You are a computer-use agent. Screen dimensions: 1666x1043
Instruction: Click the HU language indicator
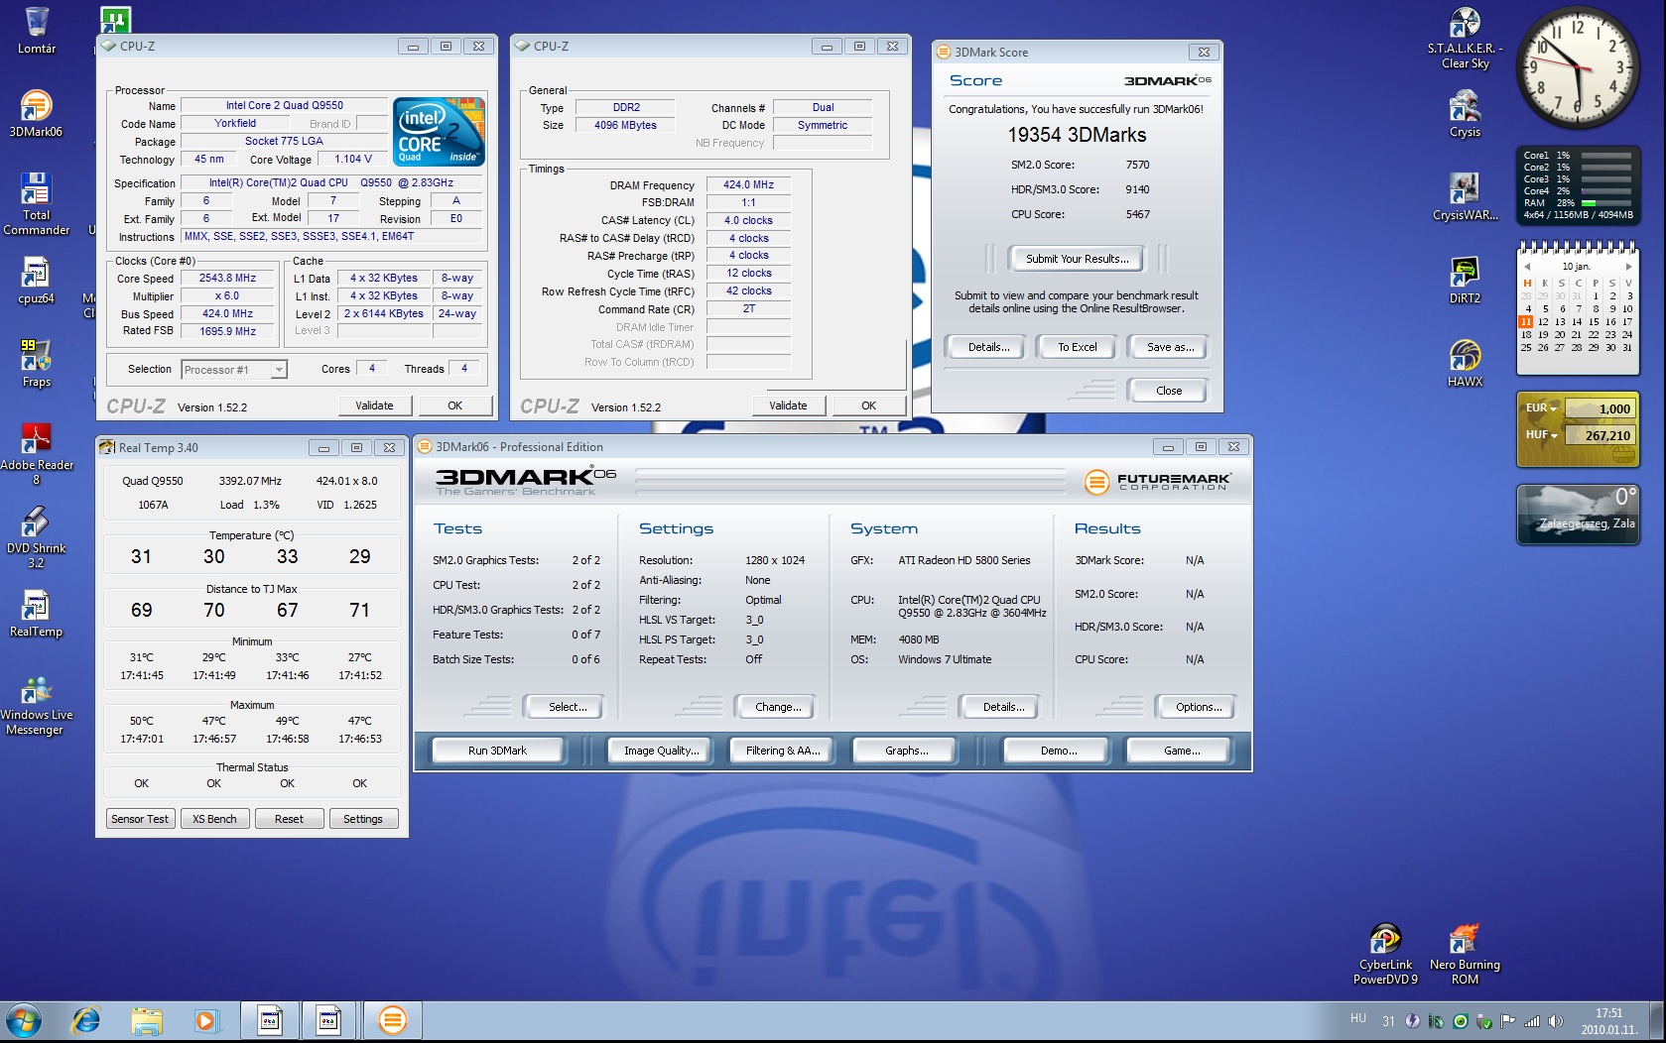coord(1358,1018)
